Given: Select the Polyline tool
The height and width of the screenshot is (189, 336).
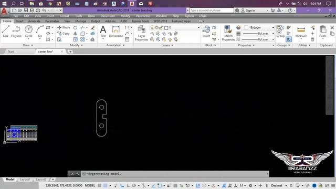Looking at the screenshot, I should pos(16,31).
